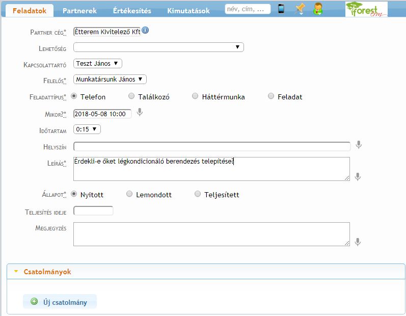This screenshot has width=406, height=316.
Task: Switch to the Partnerek tab
Action: tap(79, 11)
